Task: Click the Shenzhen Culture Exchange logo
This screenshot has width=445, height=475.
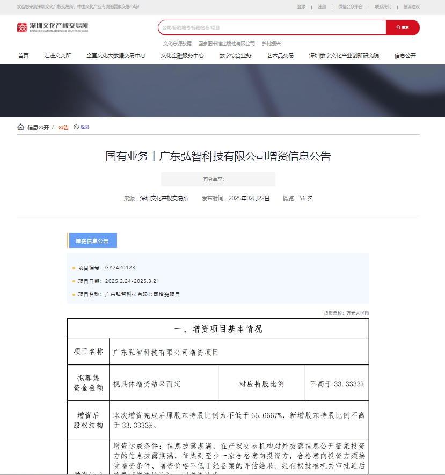Action: 52,27
